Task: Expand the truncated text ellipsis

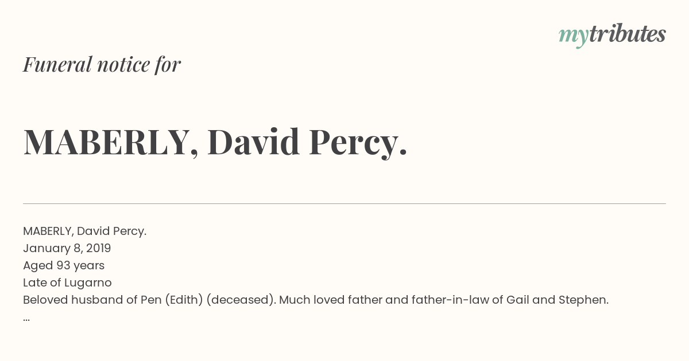Action: [26, 318]
